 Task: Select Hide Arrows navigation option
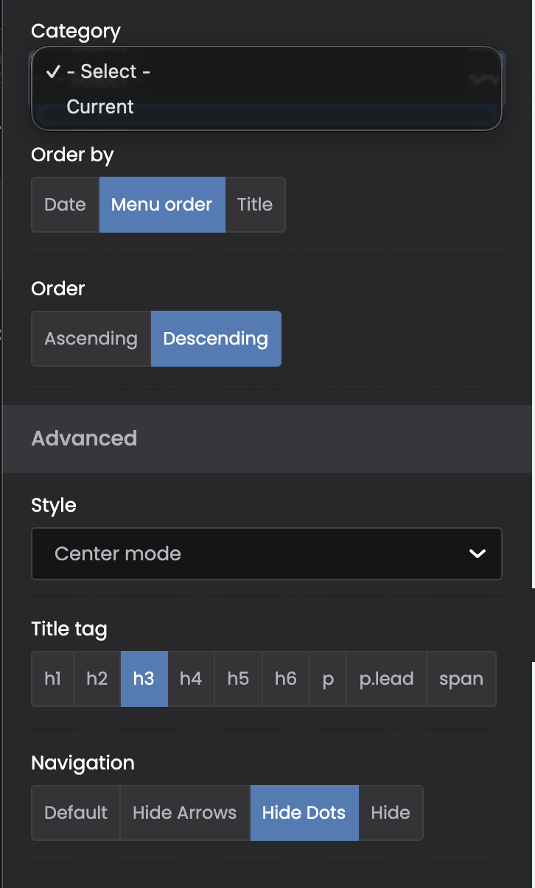click(x=185, y=813)
